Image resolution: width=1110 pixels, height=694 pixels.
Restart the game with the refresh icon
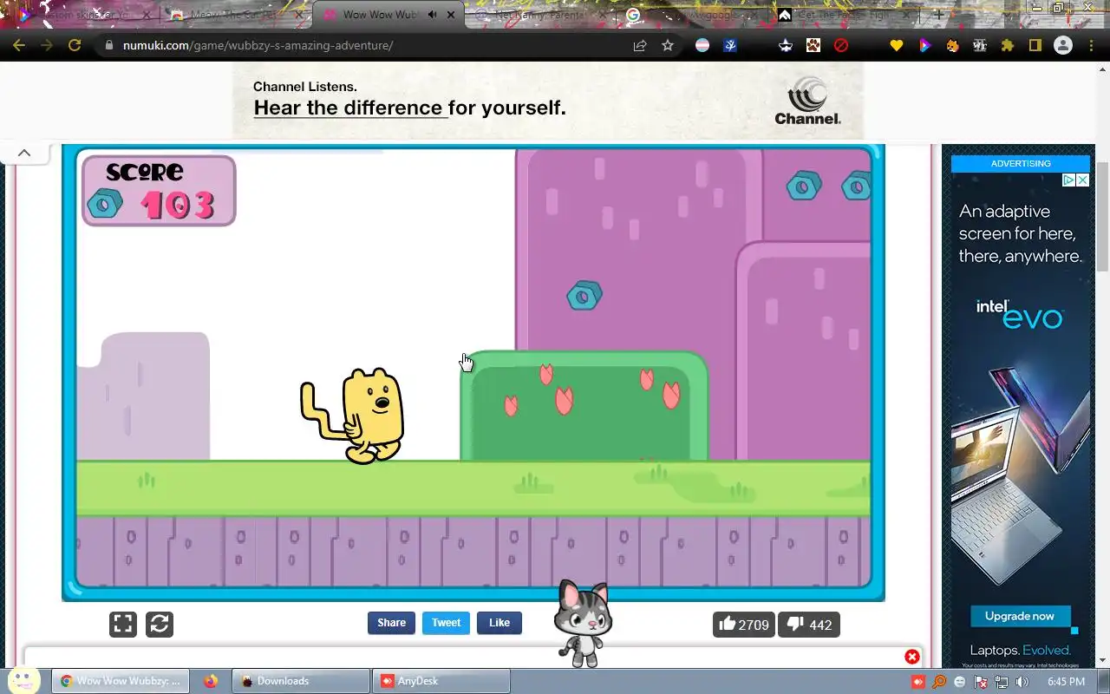tap(160, 624)
